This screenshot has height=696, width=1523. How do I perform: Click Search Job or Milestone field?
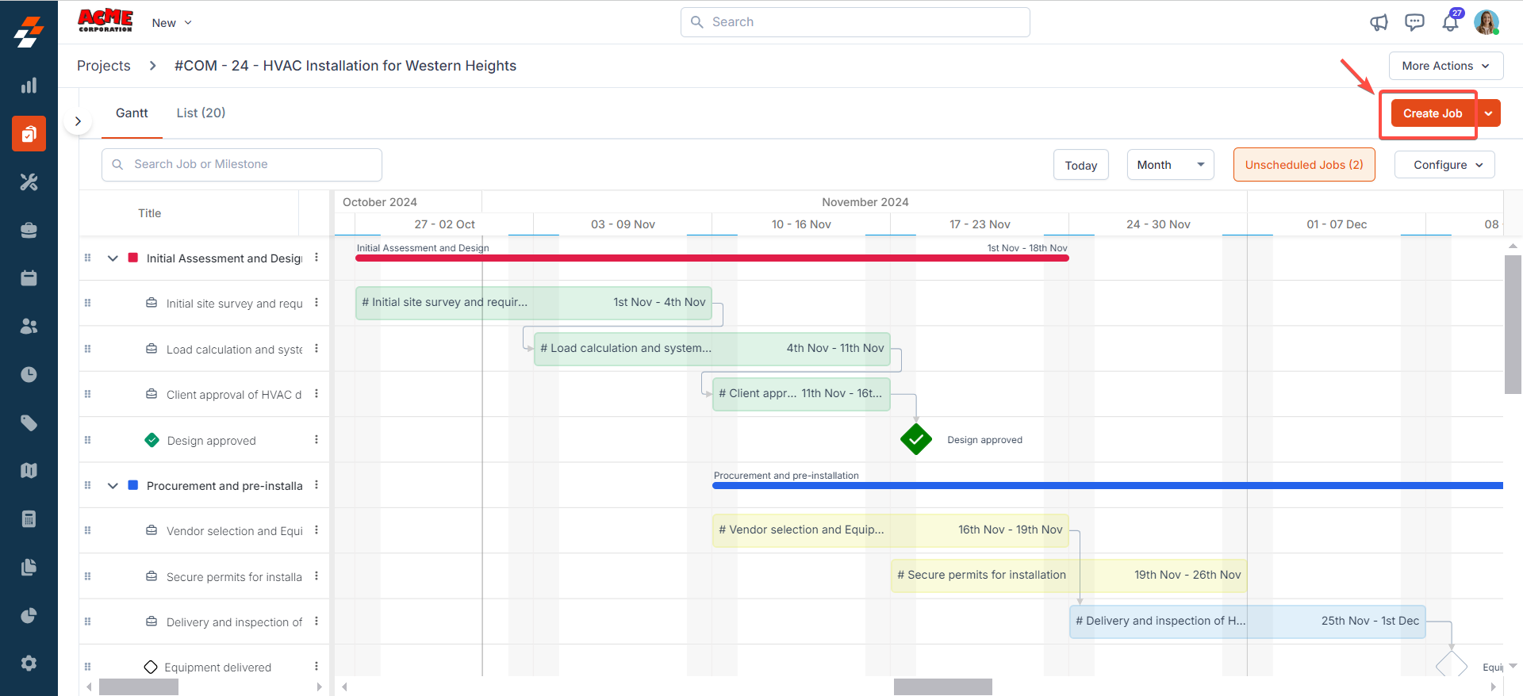click(x=242, y=164)
